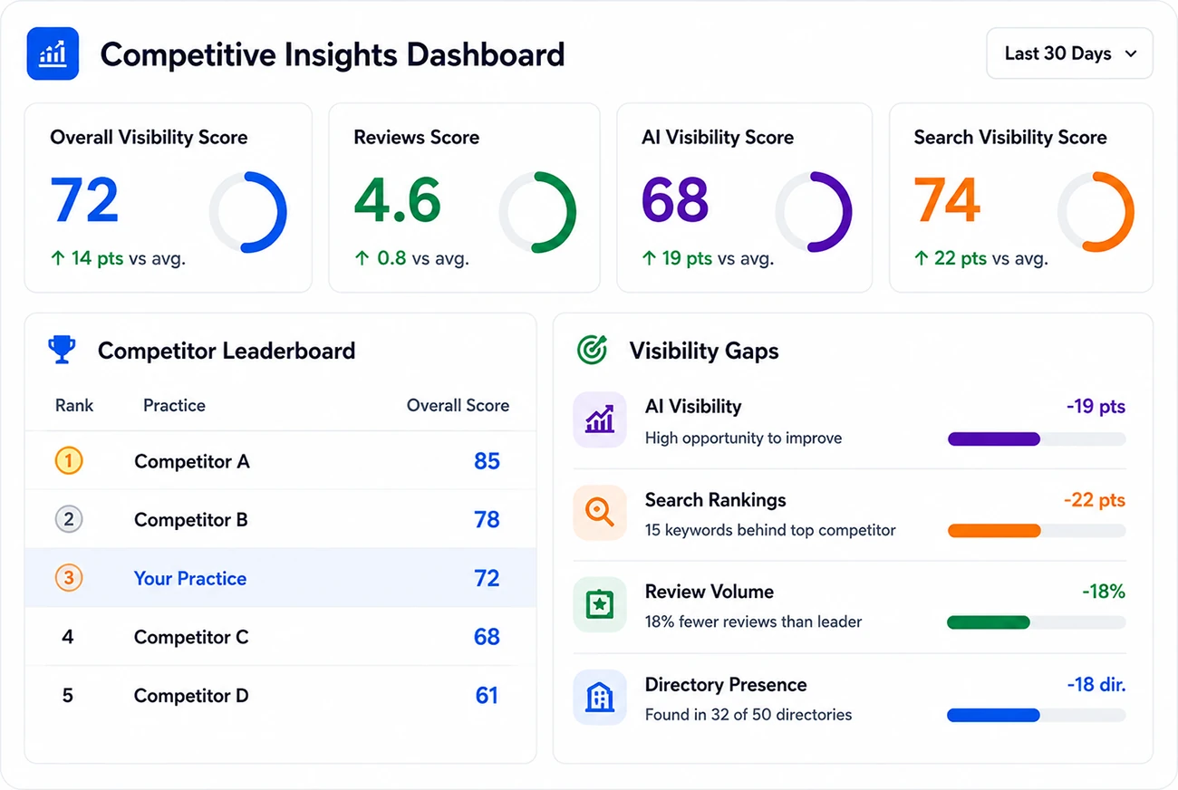
Task: Click the score 61 for Competitor D
Action: tap(487, 696)
